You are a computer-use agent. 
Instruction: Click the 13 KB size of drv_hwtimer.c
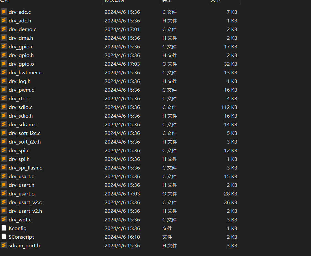click(230, 73)
